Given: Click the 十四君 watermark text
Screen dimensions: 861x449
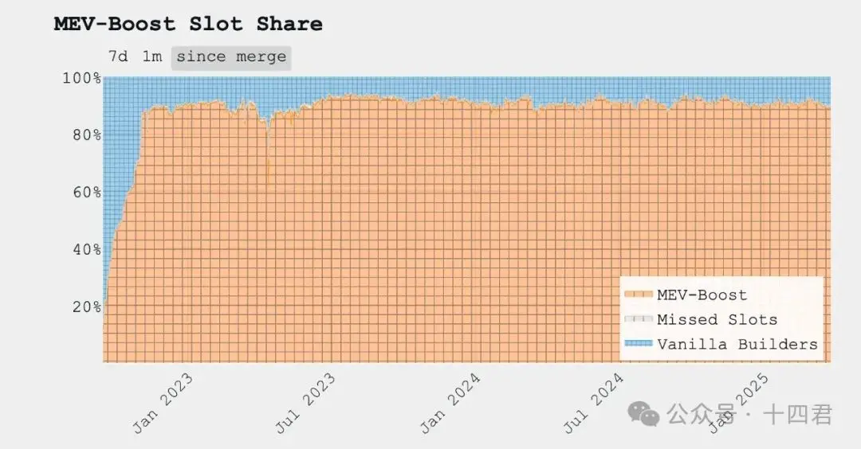Looking at the screenshot, I should (x=797, y=414).
